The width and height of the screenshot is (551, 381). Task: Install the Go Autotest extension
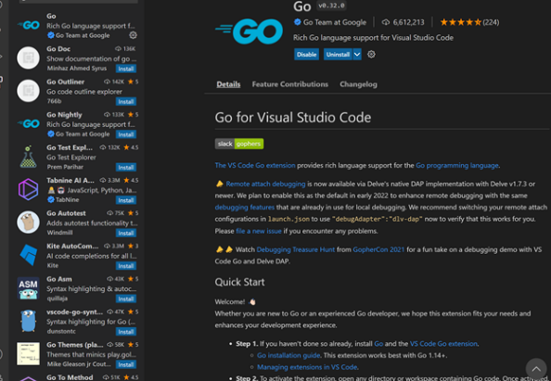pos(126,234)
